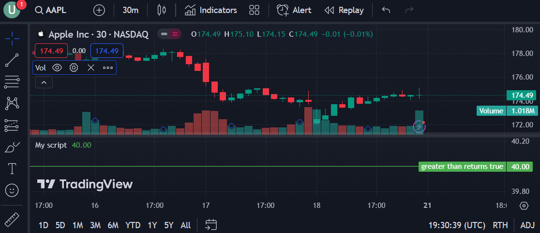Change the candlestick chart type

point(162,10)
